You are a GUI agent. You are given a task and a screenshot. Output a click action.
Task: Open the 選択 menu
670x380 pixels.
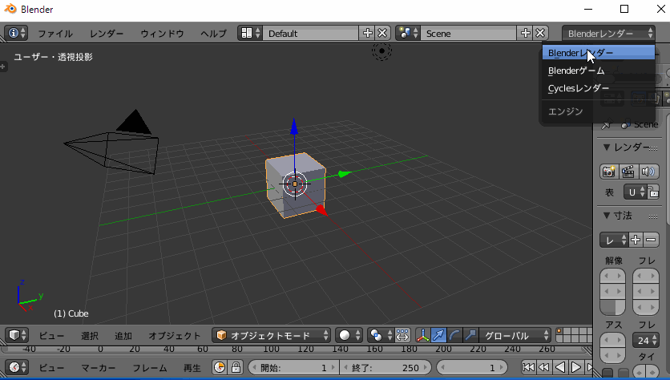89,336
